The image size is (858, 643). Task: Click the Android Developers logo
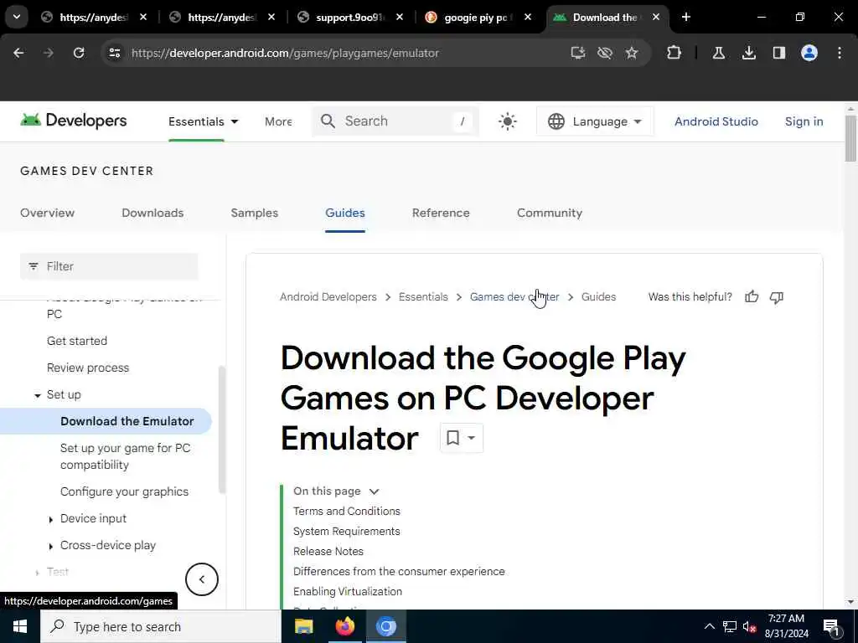coord(74,121)
